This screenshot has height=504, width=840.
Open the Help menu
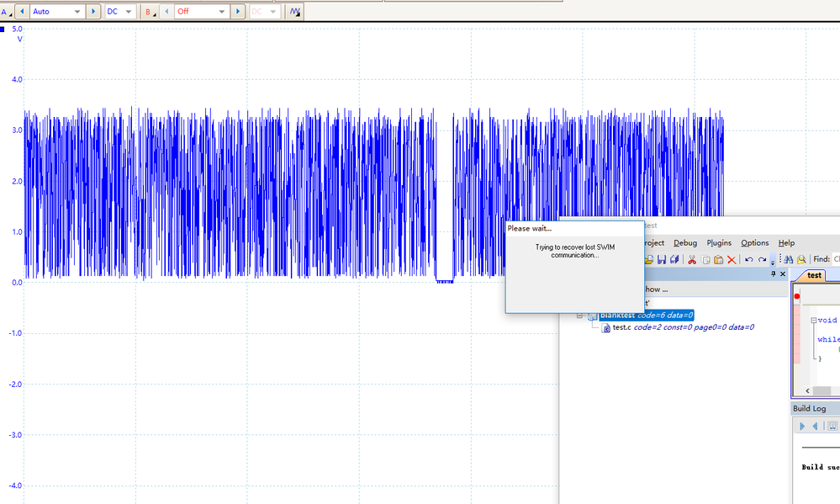coord(786,243)
